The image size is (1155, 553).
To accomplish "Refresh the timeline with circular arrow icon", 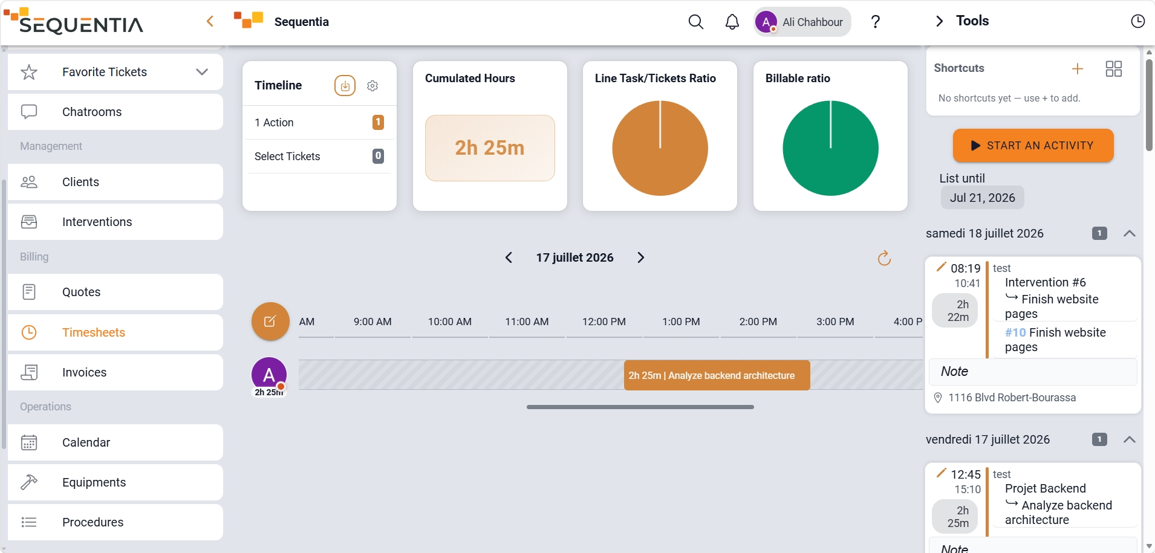I will coord(884,258).
